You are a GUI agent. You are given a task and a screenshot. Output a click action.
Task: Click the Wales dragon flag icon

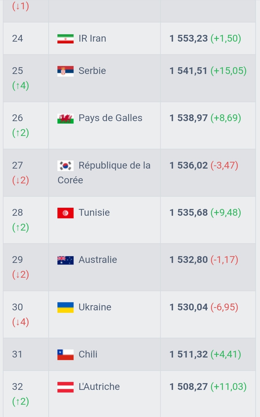pos(65,118)
